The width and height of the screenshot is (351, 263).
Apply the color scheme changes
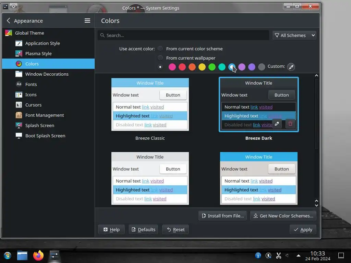303,229
